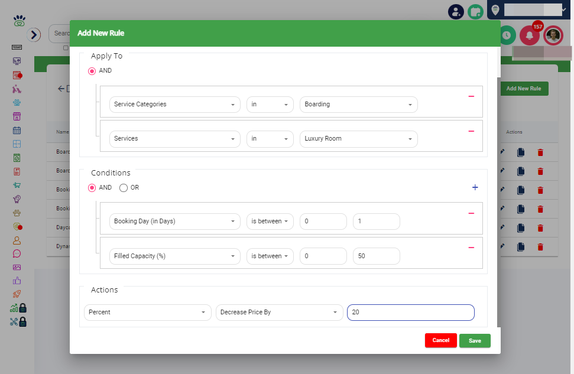
Task: Open the red calendar icon with notification dot
Action: coord(17,75)
